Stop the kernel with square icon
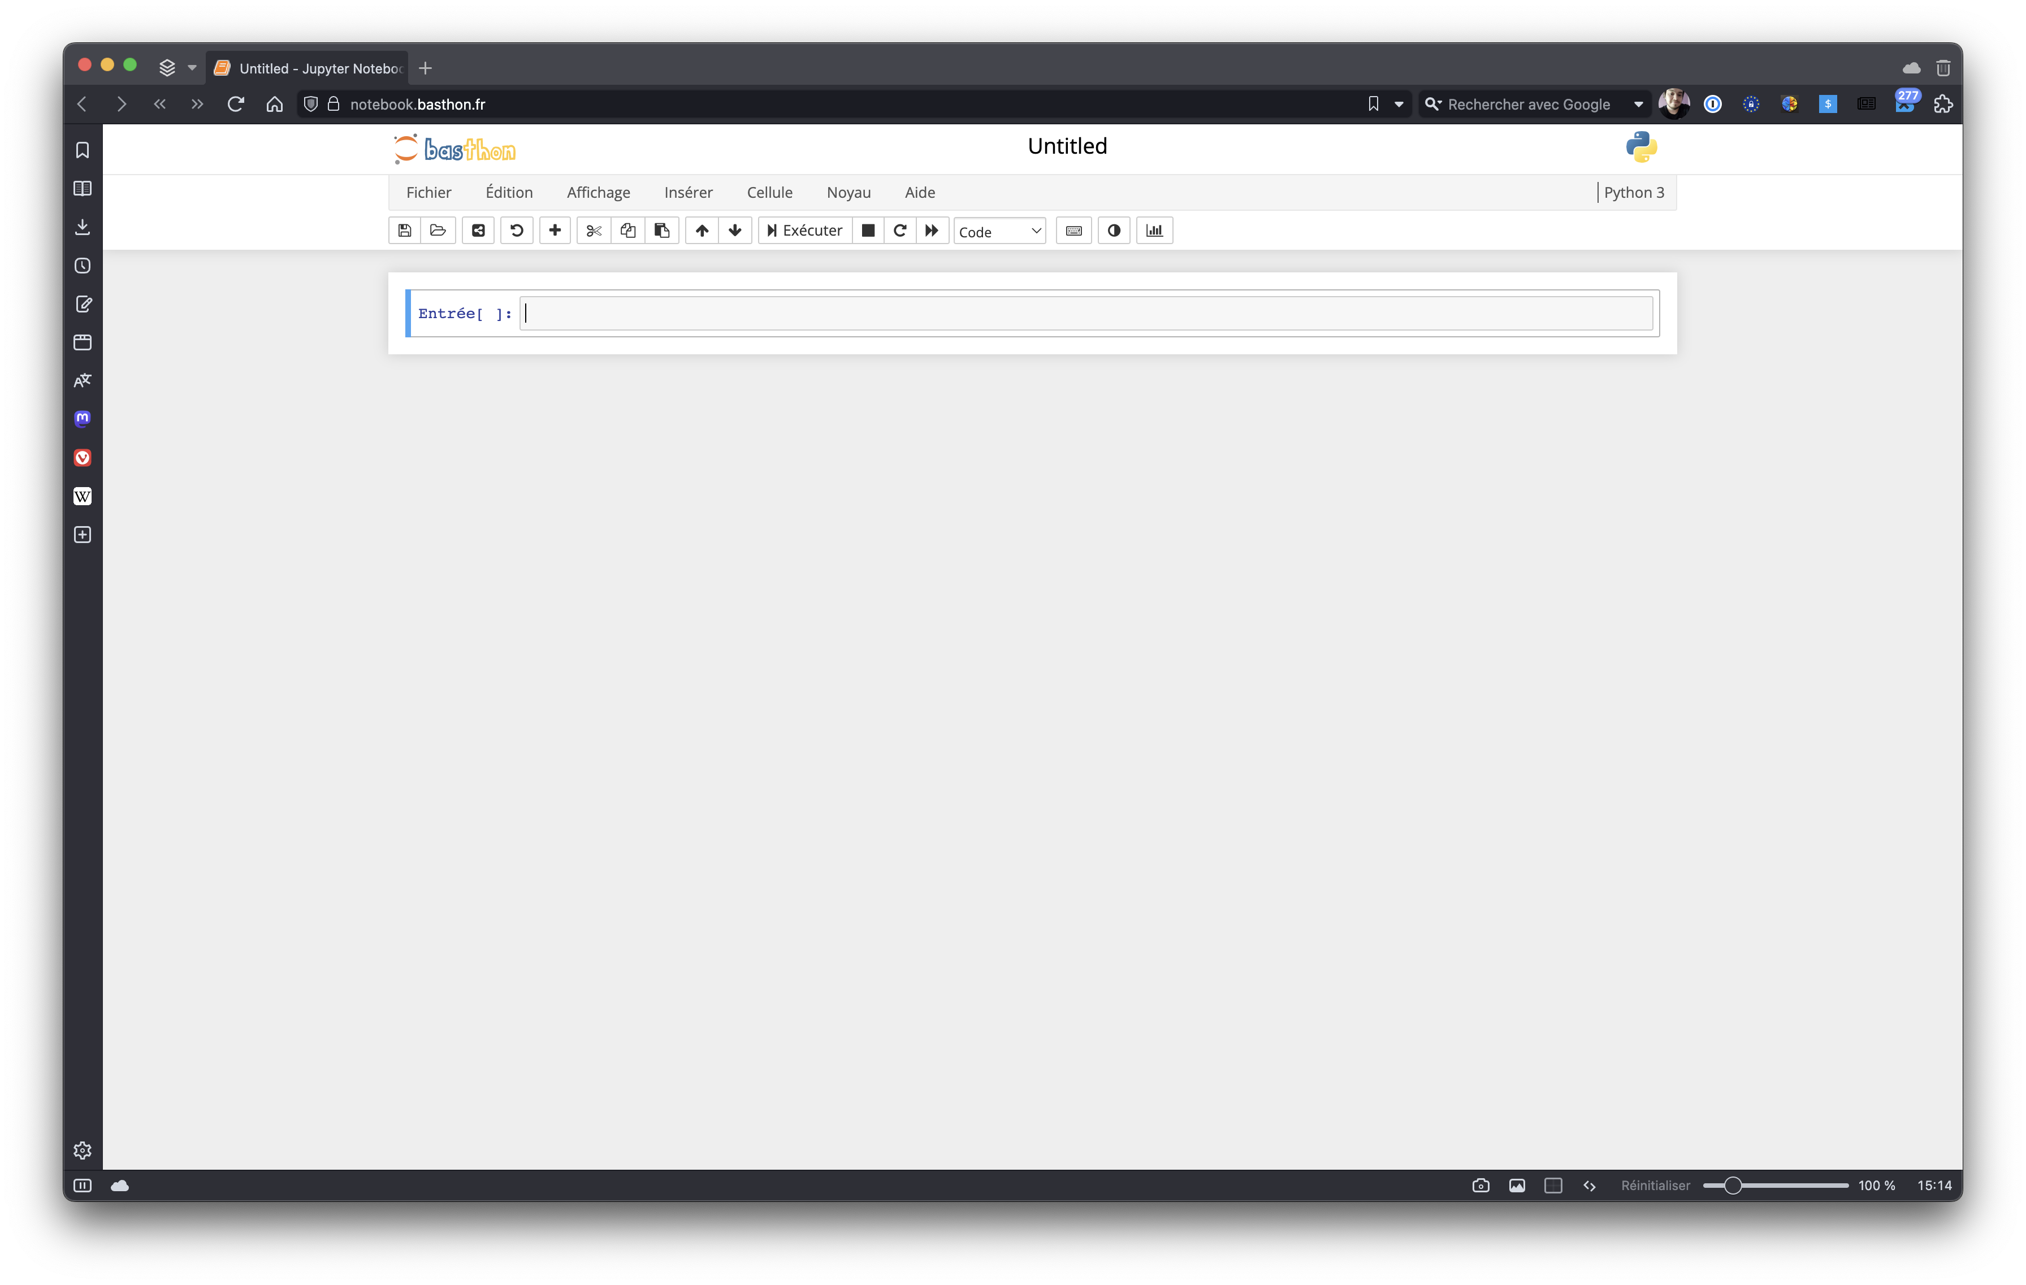 tap(868, 231)
